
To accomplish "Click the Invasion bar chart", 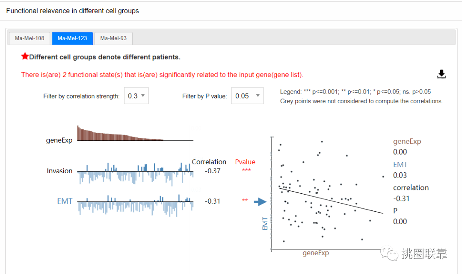I will (135, 172).
